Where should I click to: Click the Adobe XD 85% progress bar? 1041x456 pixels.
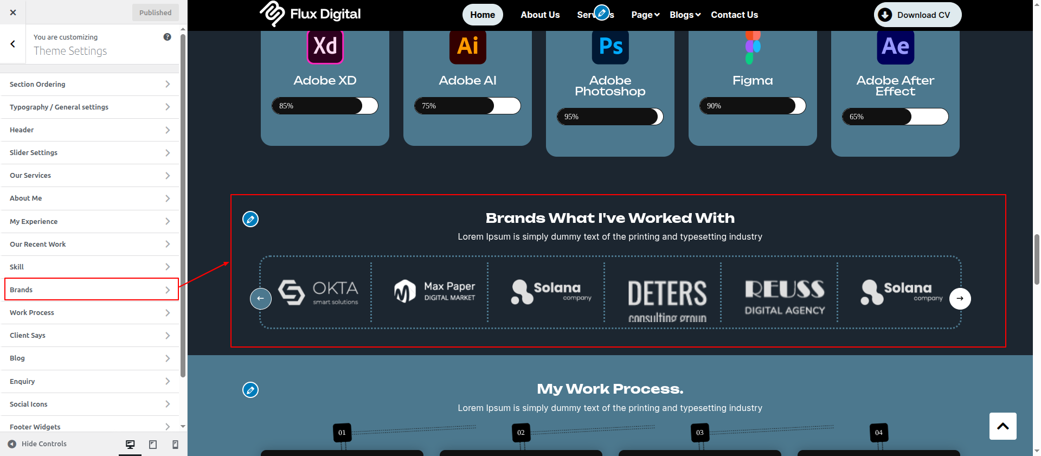click(325, 106)
